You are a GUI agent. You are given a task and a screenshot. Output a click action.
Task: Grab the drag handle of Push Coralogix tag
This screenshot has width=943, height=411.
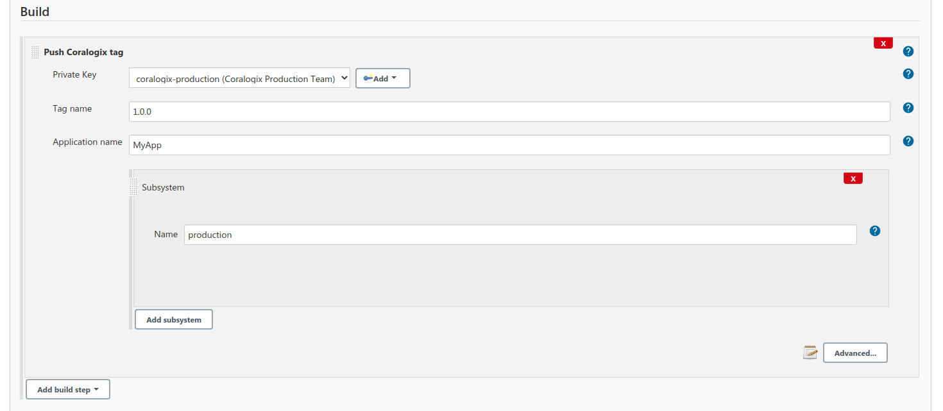coord(35,52)
